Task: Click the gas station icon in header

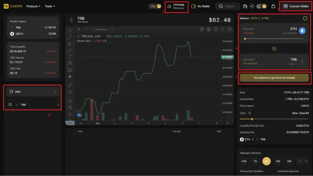Action: pos(245,6)
